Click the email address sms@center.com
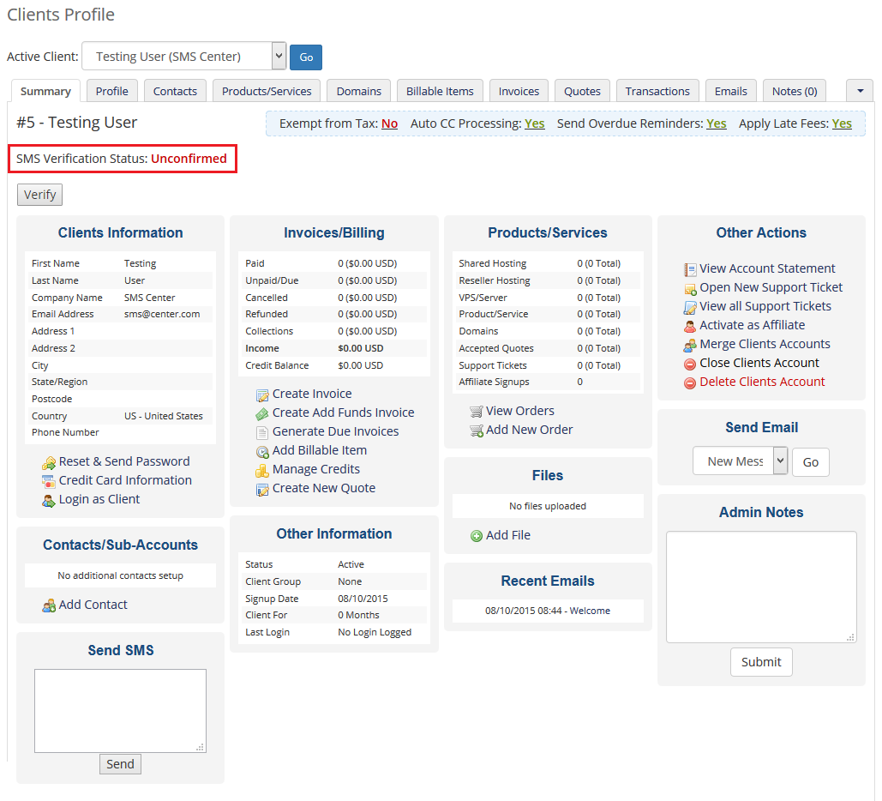 [x=162, y=315]
